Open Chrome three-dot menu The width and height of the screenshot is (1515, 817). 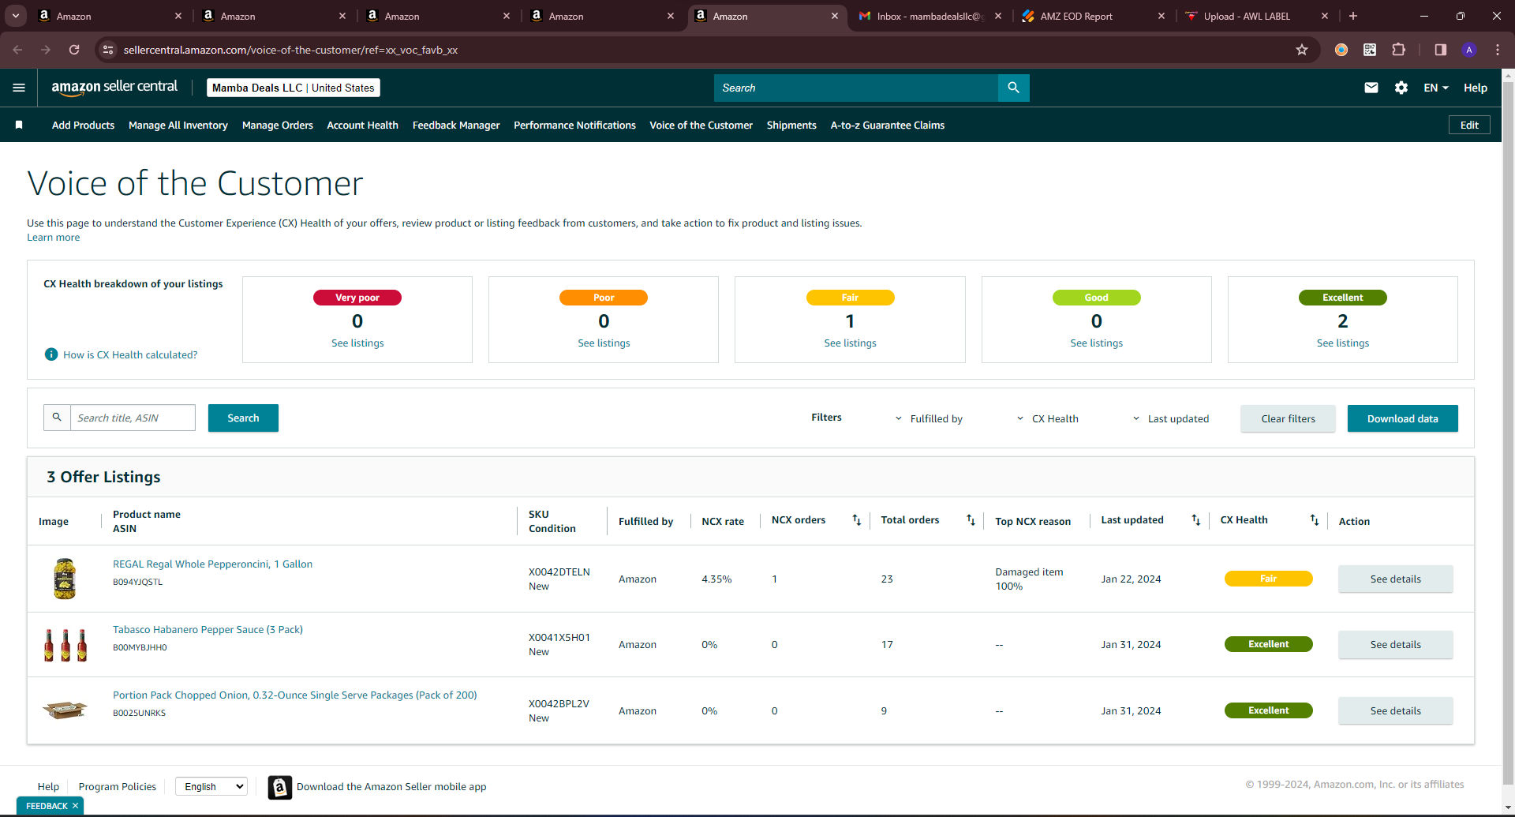tap(1498, 50)
